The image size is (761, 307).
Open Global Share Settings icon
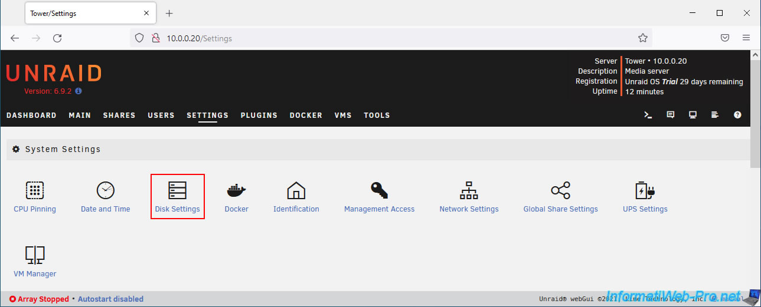[x=560, y=190]
